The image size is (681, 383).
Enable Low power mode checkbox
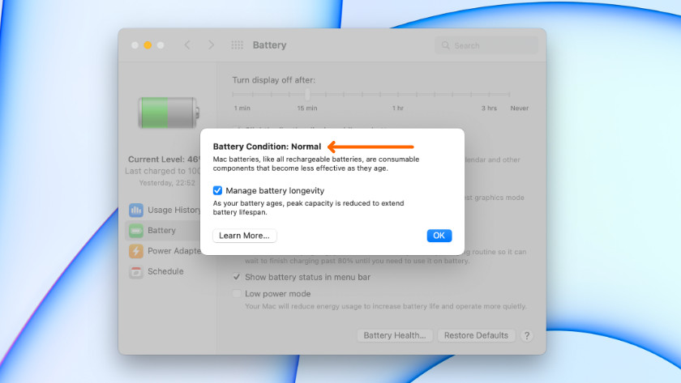point(237,294)
